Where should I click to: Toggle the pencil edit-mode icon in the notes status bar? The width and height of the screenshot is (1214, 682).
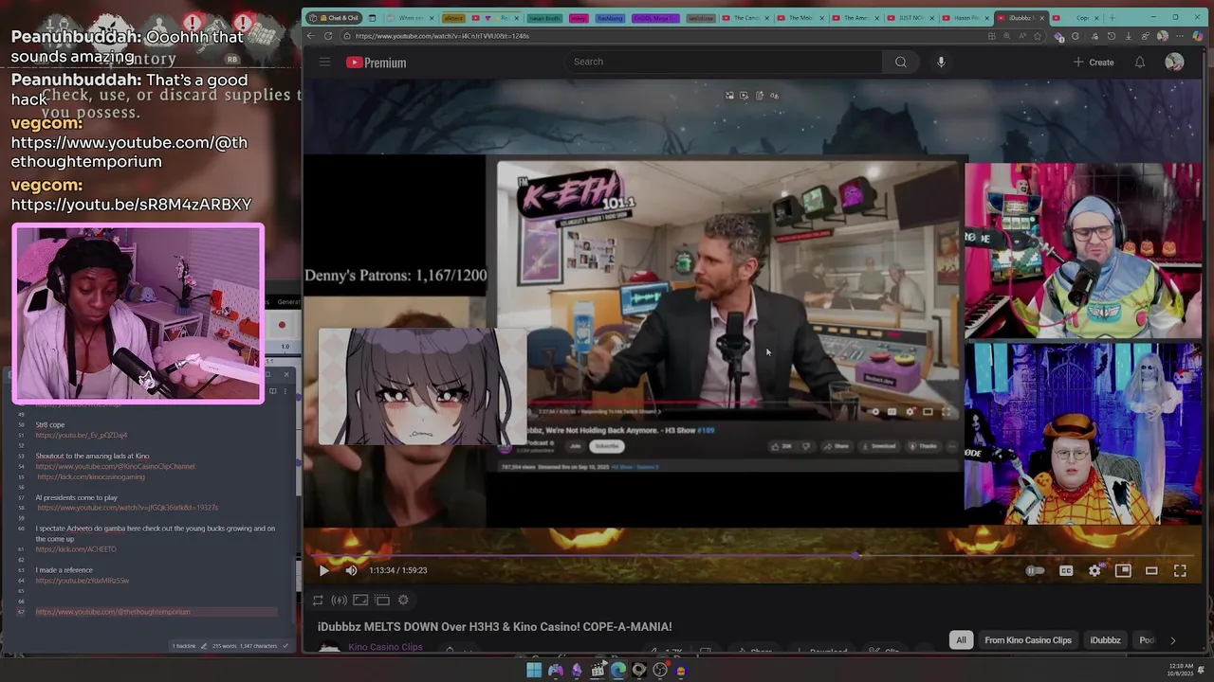204,646
